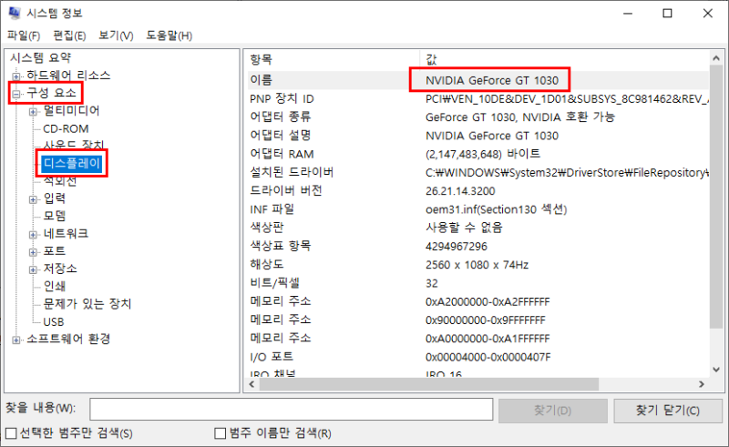Image resolution: width=729 pixels, height=447 pixels.
Task: Click the 찾기 닫기(C) button
Action: [x=668, y=411]
